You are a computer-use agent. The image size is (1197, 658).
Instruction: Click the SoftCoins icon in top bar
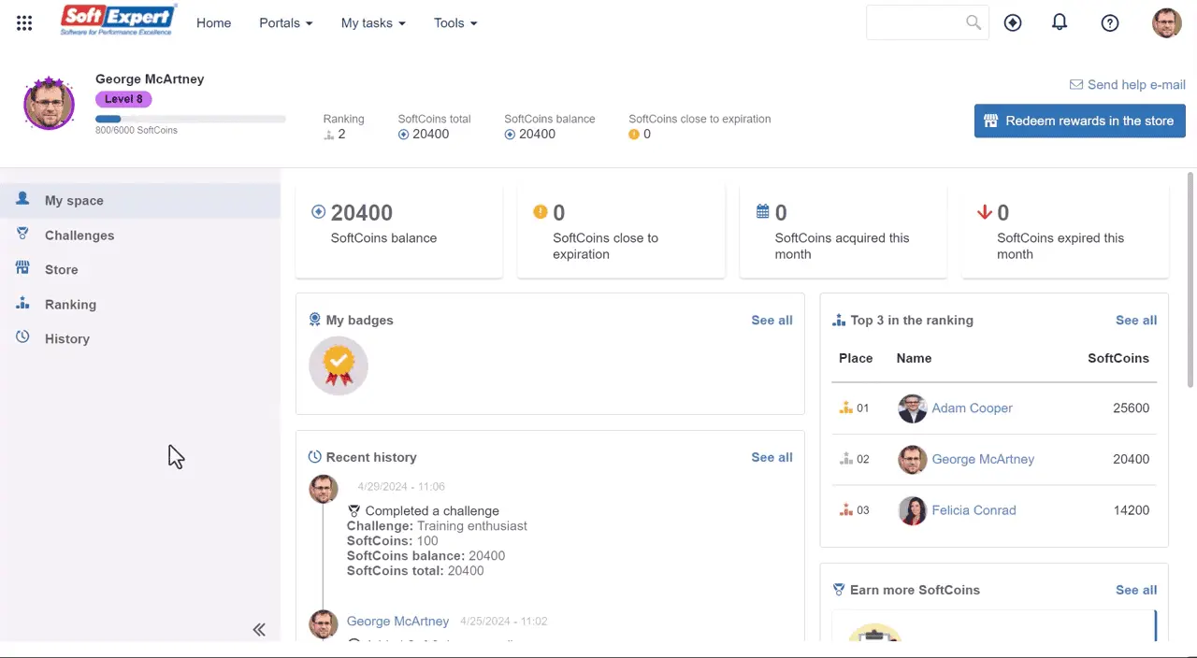[x=1013, y=23]
